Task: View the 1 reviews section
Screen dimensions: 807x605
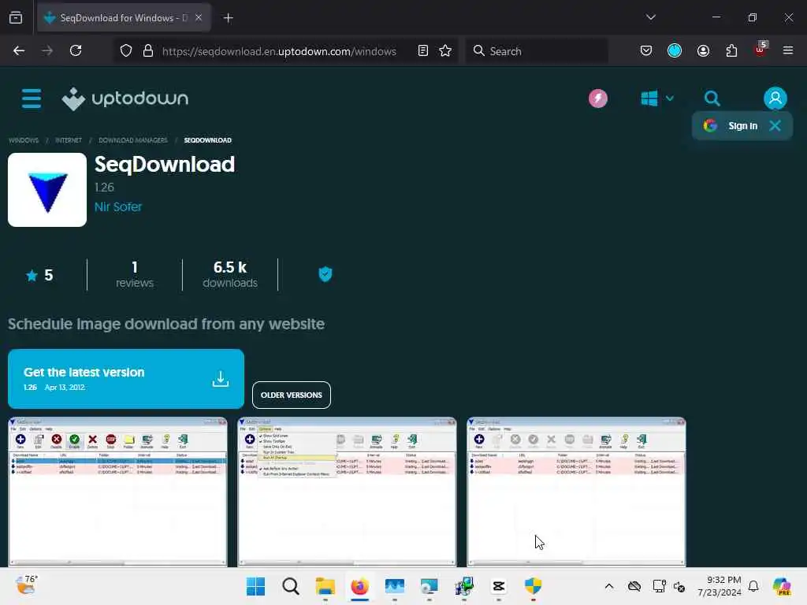Action: [134, 274]
